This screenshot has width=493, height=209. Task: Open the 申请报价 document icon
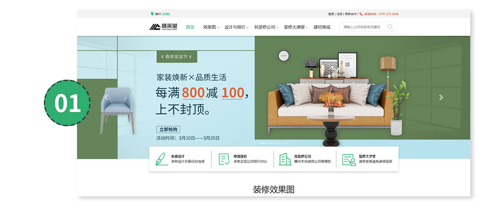click(x=224, y=159)
